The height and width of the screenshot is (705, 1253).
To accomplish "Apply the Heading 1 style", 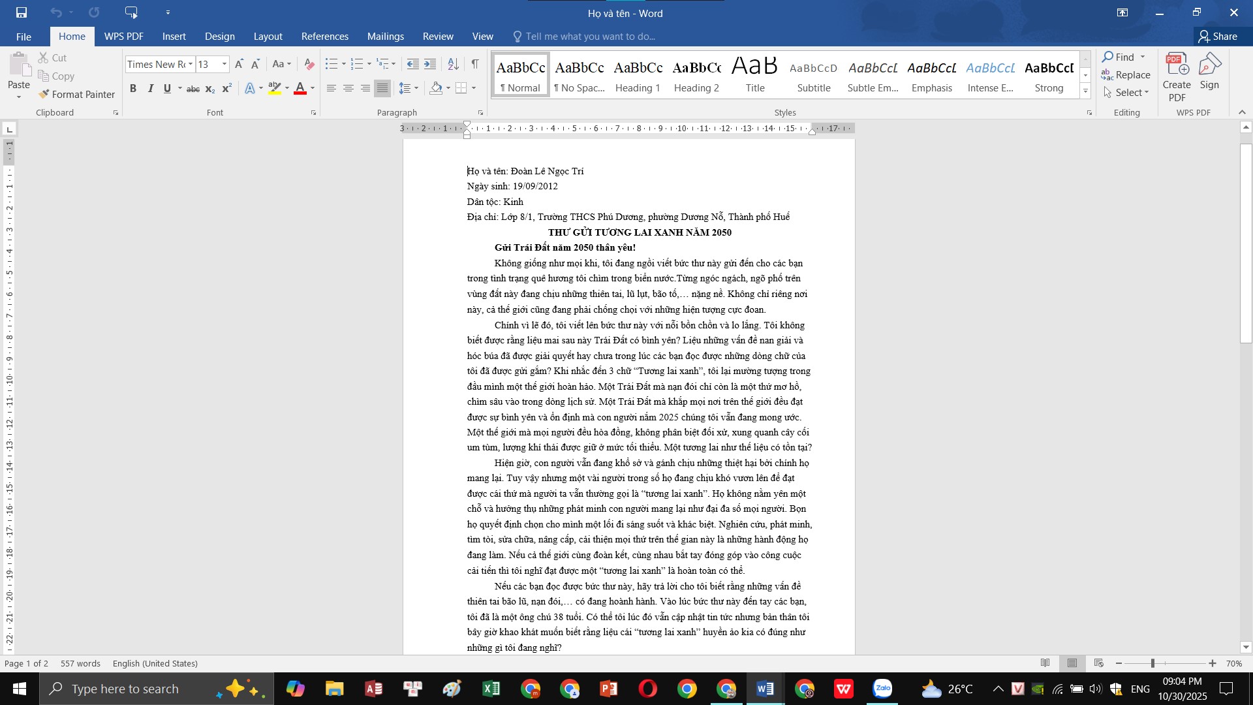I will point(638,76).
